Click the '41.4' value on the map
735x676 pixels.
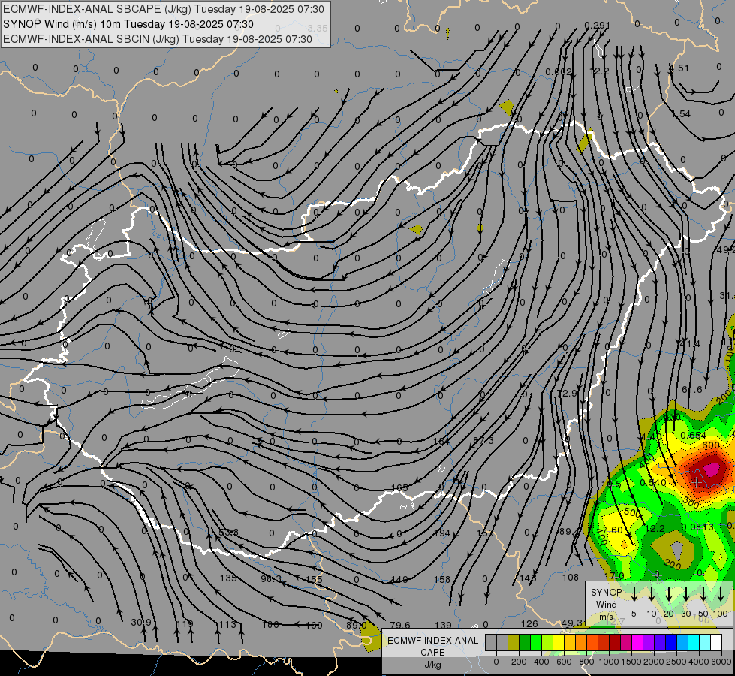point(690,344)
